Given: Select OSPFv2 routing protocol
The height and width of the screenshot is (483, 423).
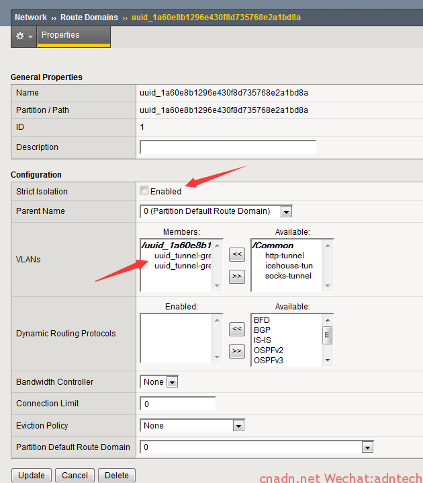Looking at the screenshot, I should (269, 350).
